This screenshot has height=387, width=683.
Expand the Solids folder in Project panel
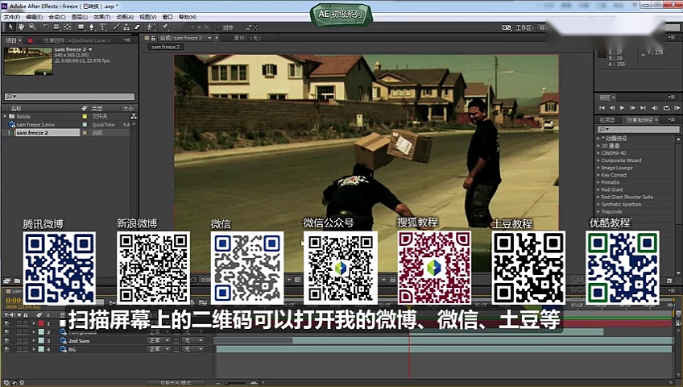click(5, 116)
